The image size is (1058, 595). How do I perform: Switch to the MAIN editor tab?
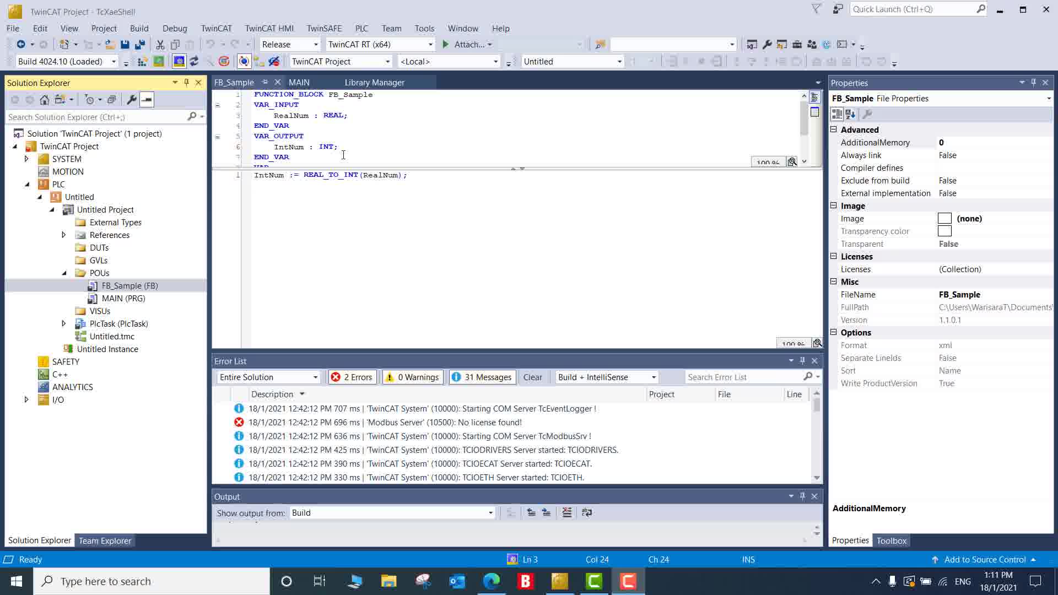coord(299,83)
